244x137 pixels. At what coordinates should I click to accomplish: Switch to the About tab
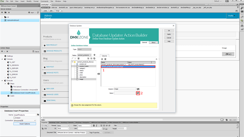[154, 42]
